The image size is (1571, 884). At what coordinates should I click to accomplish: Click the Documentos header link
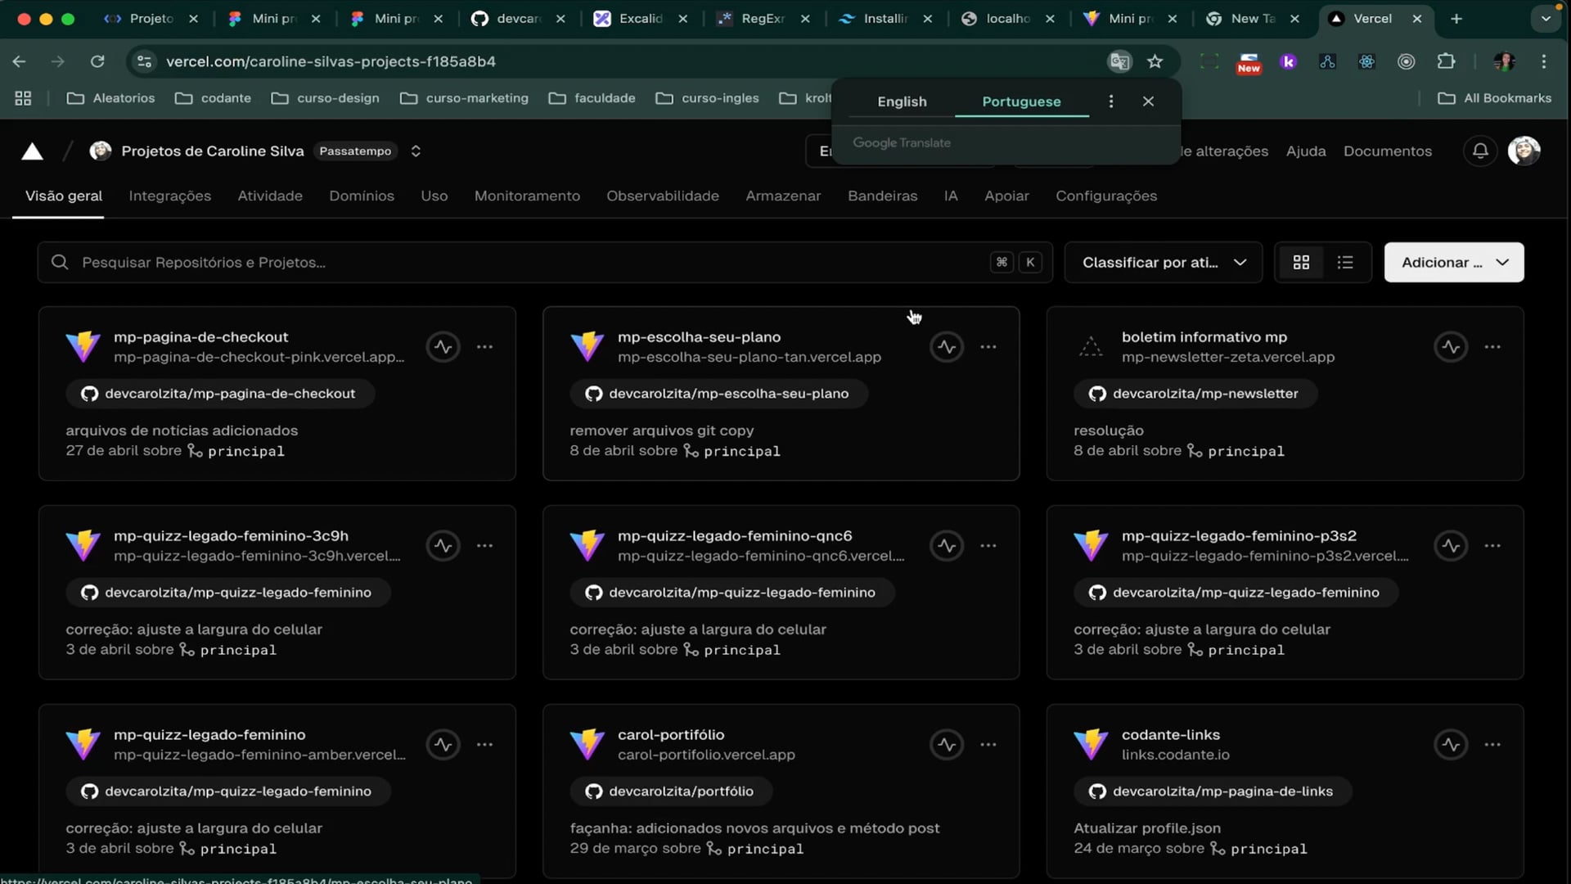(x=1387, y=151)
